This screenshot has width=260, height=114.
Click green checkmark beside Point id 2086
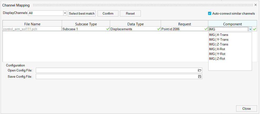click(x=206, y=29)
